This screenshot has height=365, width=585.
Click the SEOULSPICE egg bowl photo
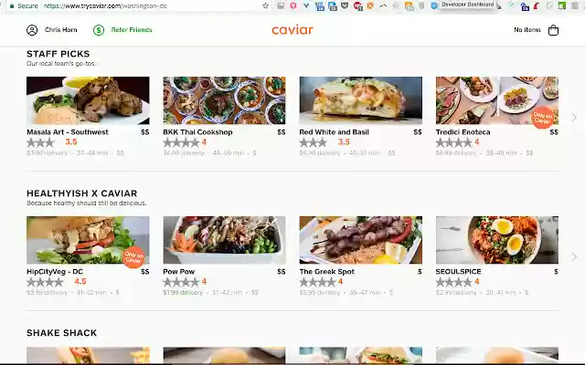pos(497,240)
